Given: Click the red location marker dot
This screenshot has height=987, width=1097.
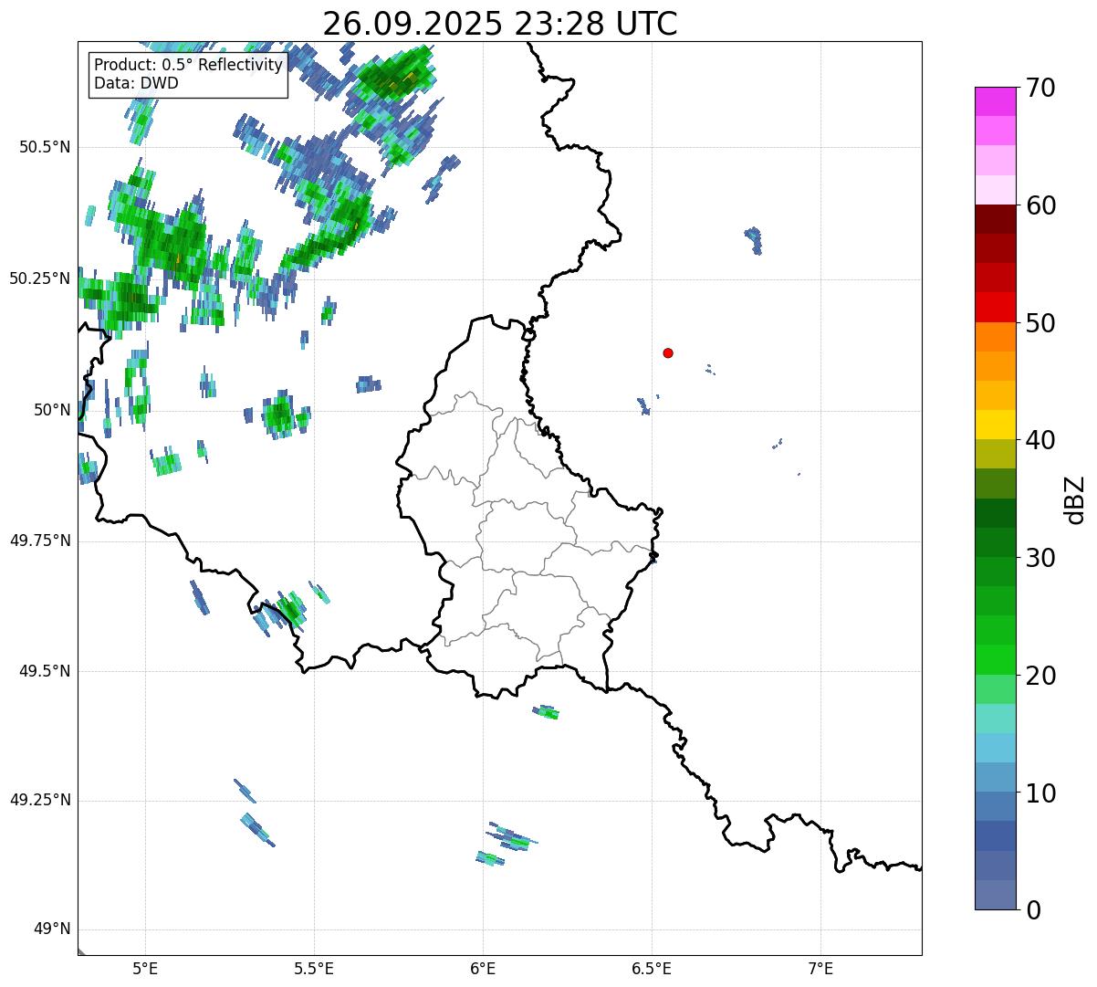Looking at the screenshot, I should (x=668, y=352).
